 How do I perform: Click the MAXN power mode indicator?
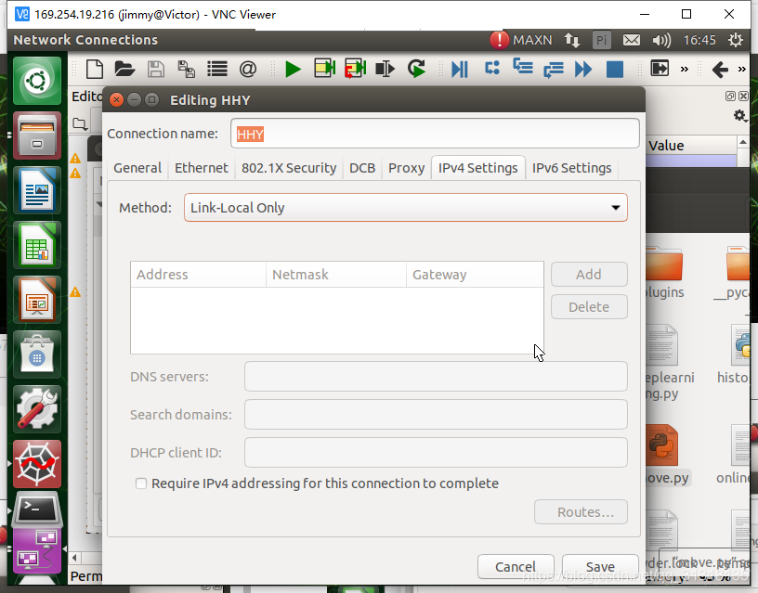(x=521, y=40)
